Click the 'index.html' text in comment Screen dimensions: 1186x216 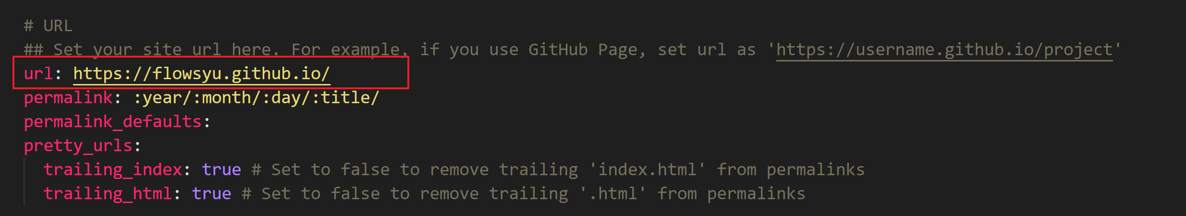(647, 170)
